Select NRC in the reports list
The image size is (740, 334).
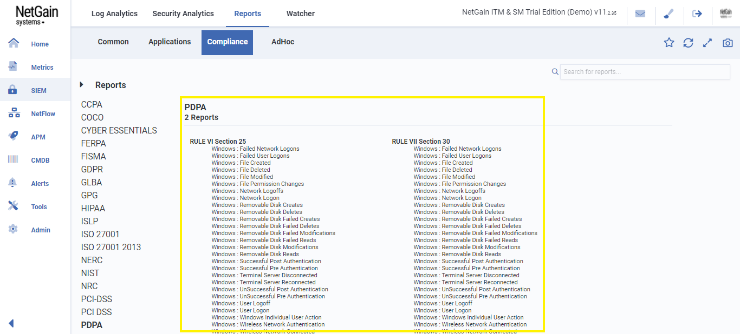tap(89, 286)
